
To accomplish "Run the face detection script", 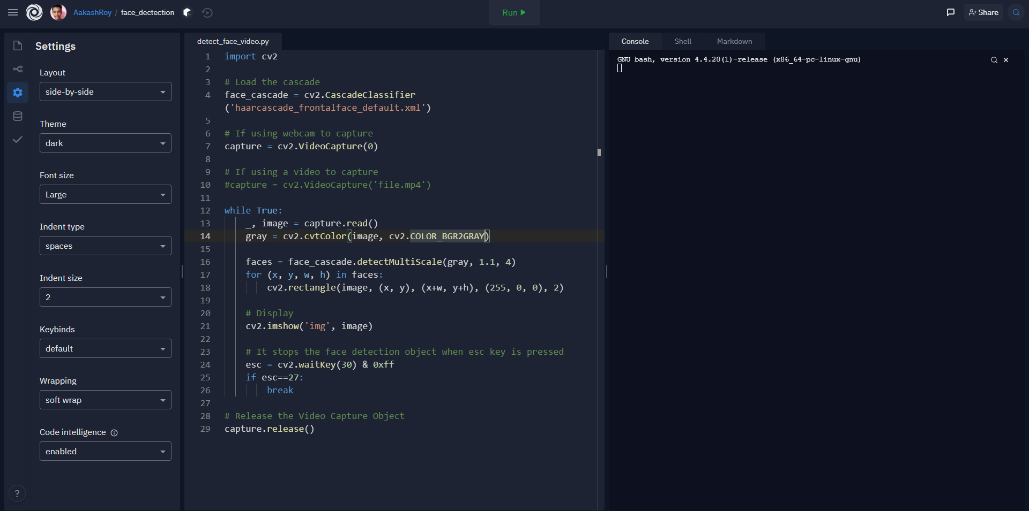I will pyautogui.click(x=513, y=12).
